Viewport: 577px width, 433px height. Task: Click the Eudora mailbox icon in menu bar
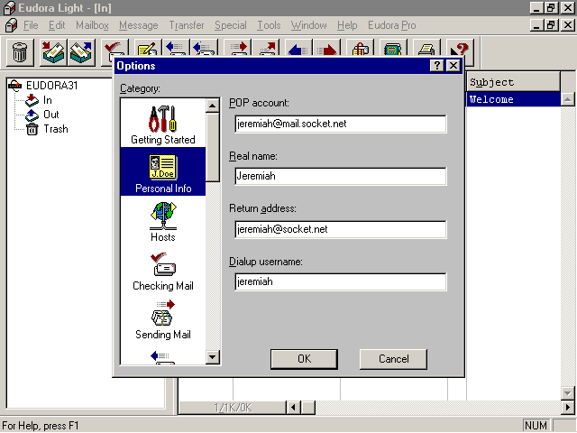click(x=11, y=25)
